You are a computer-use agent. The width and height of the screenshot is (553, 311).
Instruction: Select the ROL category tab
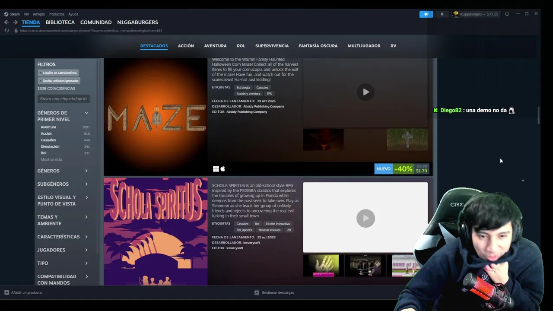[241, 46]
